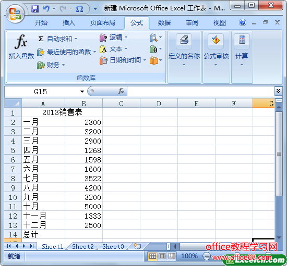Image resolution: width=287 pixels, height=266 pixels.
Task: Expand Defined Names dropdown arrow
Action: (x=184, y=65)
